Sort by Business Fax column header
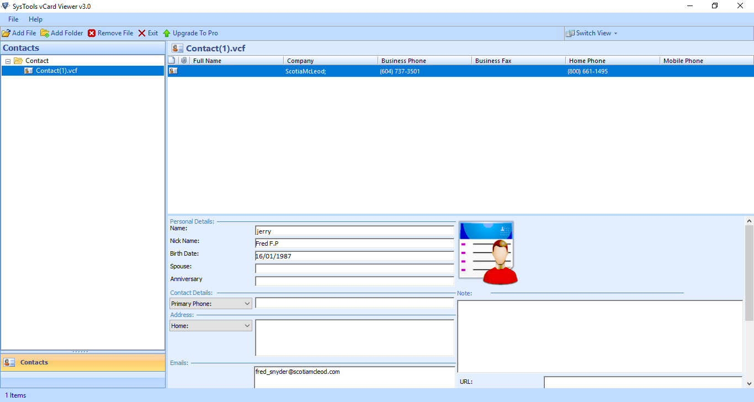 519,61
